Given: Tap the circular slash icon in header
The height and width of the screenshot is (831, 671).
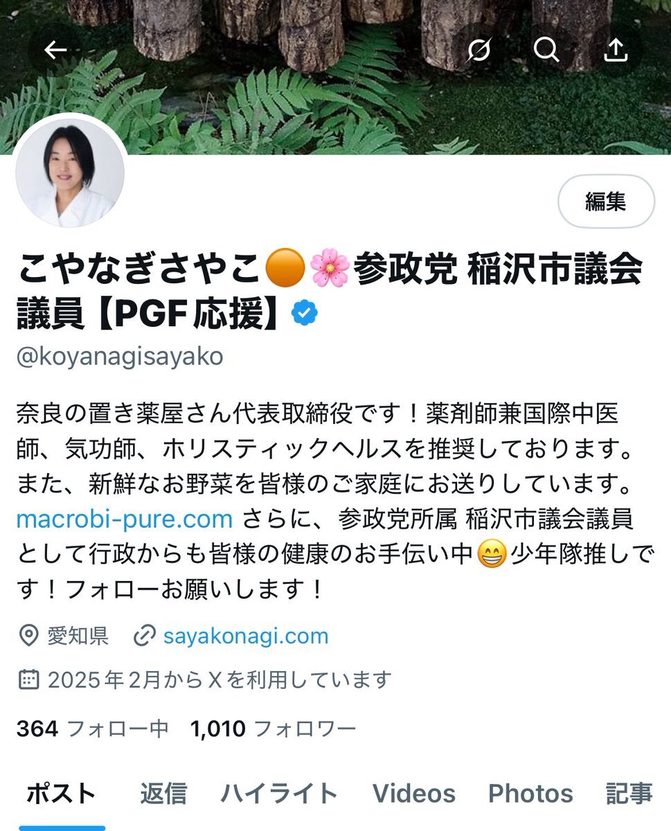Looking at the screenshot, I should 479,50.
